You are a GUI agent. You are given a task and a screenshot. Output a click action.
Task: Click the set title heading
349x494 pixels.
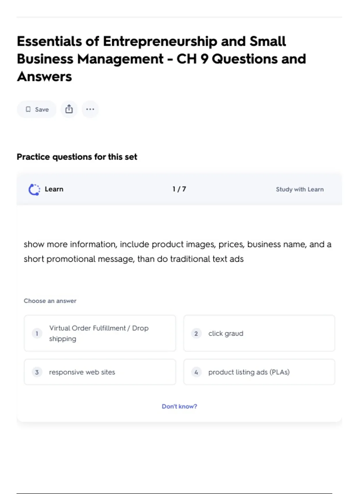tap(161, 59)
